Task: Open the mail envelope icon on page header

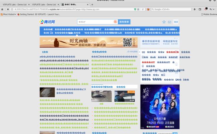Action: 170,22
